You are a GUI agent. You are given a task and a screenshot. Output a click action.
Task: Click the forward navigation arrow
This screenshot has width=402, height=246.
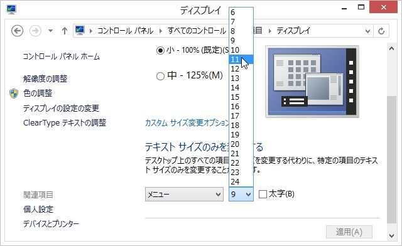click(35, 31)
